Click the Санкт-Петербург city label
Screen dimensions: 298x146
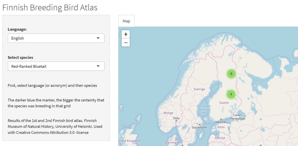(x=238, y=117)
